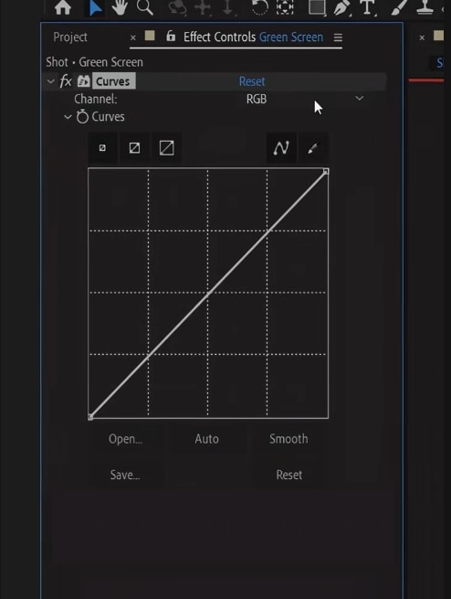Toggle the Effect Controls panel lock

pyautogui.click(x=171, y=37)
